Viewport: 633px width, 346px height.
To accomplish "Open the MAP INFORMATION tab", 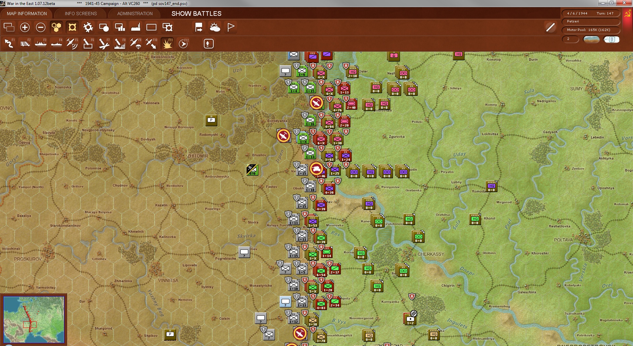I will (27, 14).
